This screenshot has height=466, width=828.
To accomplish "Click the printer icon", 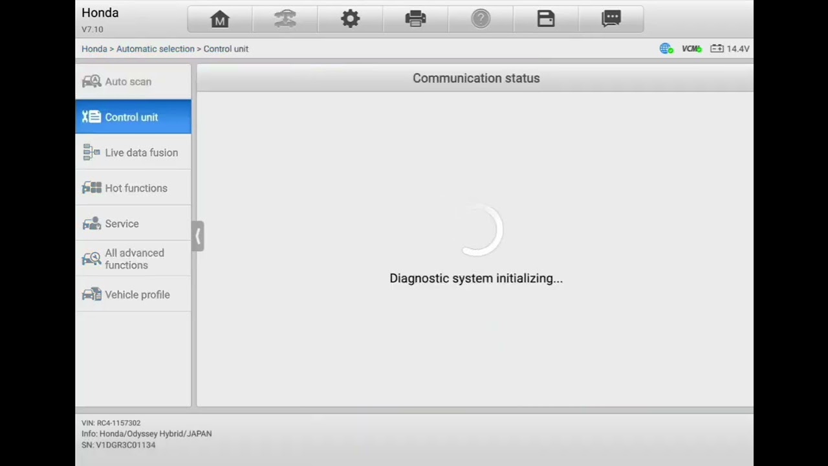I will (415, 19).
